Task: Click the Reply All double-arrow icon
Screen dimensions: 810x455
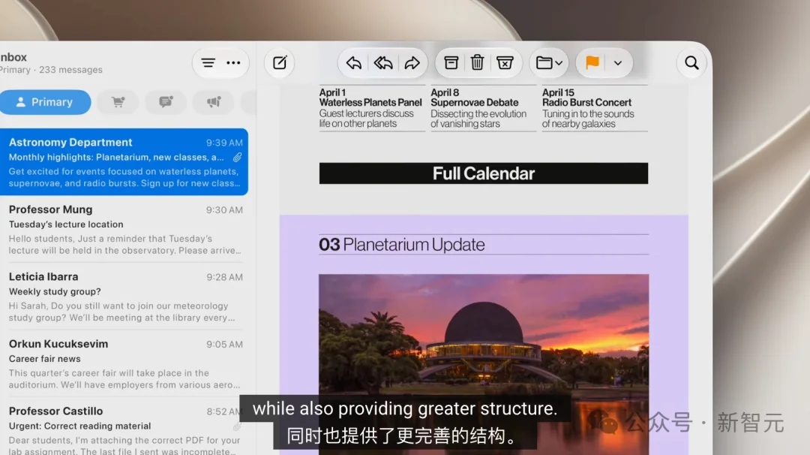Action: coord(383,63)
